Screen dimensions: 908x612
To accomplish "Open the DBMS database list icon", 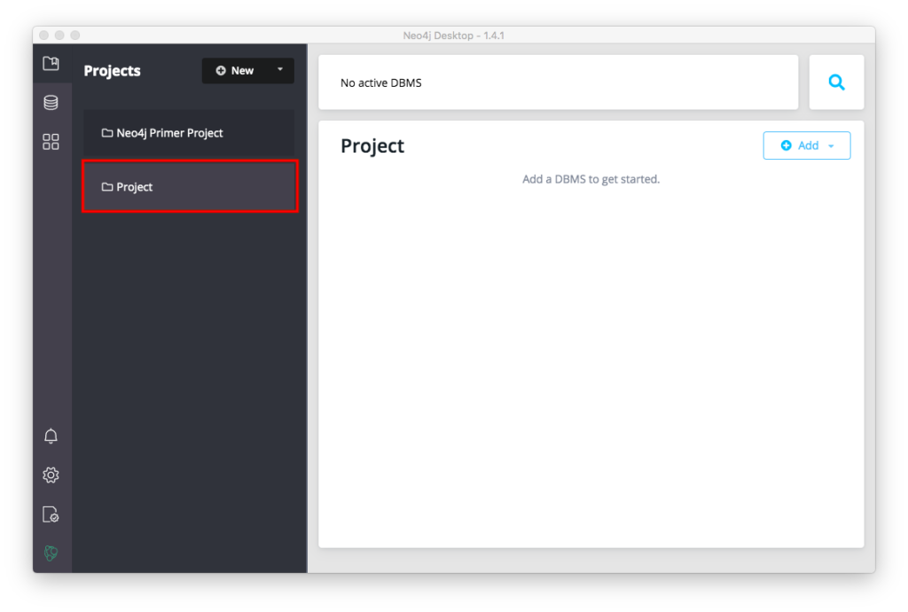I will click(51, 103).
